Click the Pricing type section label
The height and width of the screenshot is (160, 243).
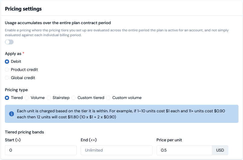click(16, 90)
